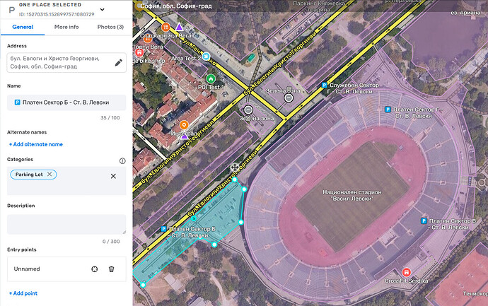Click the move handle of selected polygon
The width and height of the screenshot is (488, 306).
pyautogui.click(x=234, y=167)
